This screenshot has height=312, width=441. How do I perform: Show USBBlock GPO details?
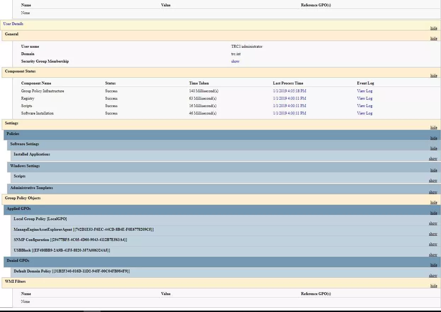[x=433, y=255]
